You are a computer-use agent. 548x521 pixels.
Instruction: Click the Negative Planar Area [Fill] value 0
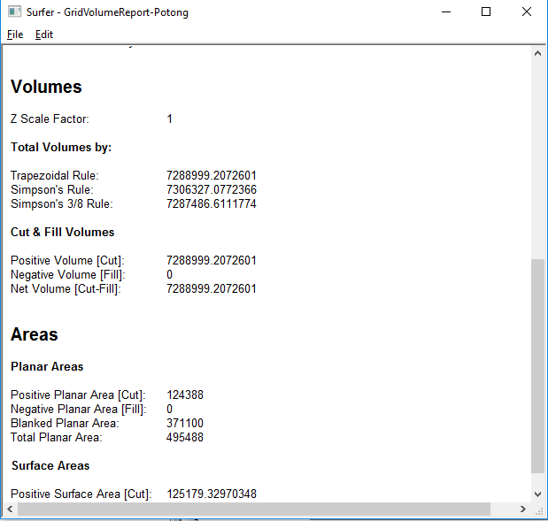(169, 410)
